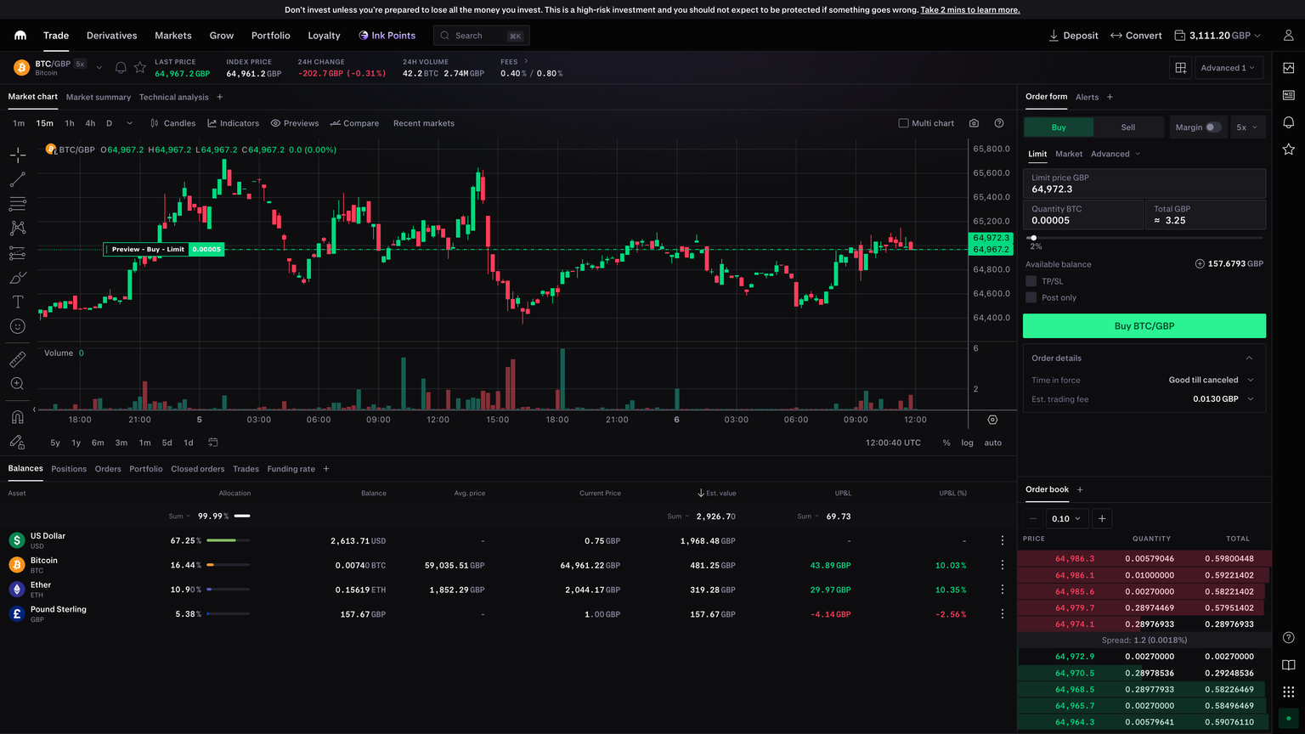Viewport: 1305px width, 734px height.
Task: Open the chart panel icon in right sidebar
Action: [x=1289, y=68]
